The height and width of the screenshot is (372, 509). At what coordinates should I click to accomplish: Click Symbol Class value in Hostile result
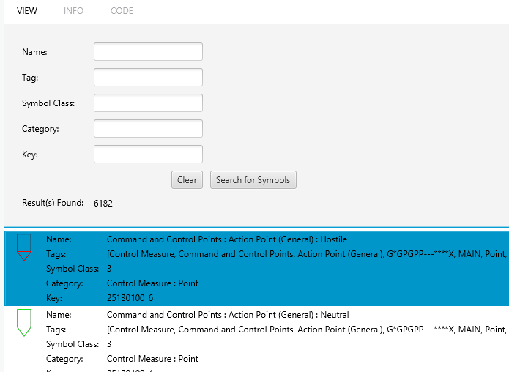click(109, 269)
